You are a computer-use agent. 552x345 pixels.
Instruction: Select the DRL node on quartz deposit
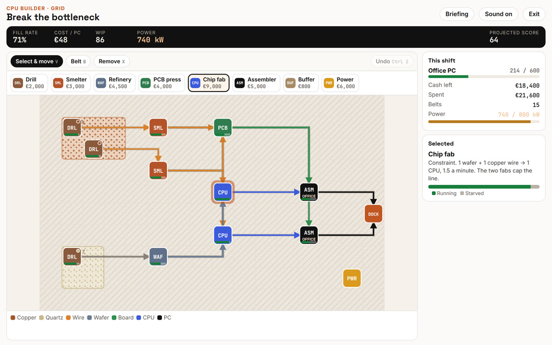coord(72,257)
